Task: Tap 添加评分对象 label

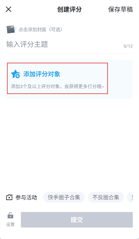Action: [41, 74]
